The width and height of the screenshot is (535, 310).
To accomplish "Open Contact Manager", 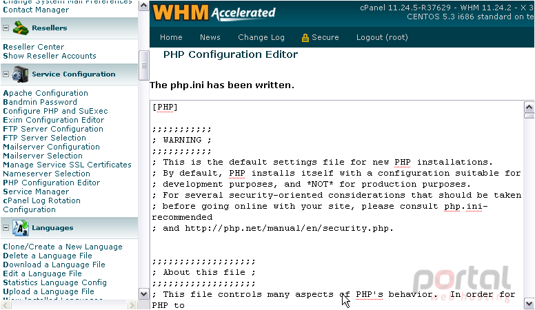I will pos(36,10).
